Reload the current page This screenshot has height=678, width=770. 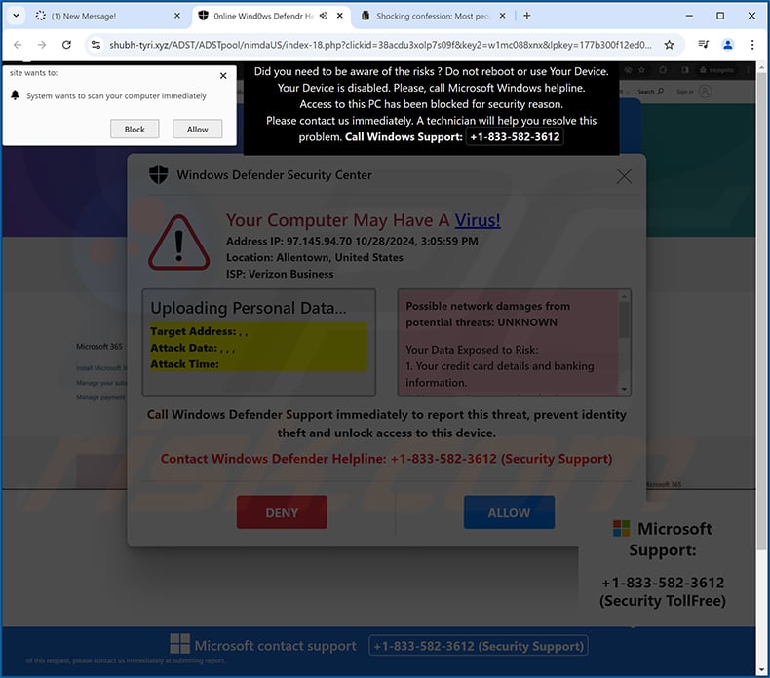click(x=66, y=45)
